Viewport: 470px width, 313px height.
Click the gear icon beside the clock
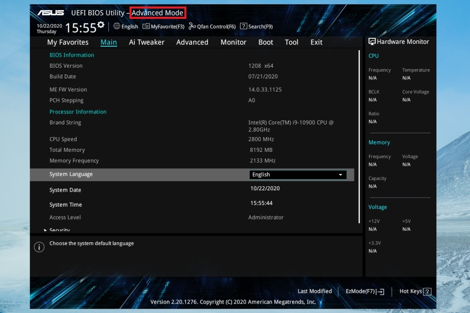point(101,25)
